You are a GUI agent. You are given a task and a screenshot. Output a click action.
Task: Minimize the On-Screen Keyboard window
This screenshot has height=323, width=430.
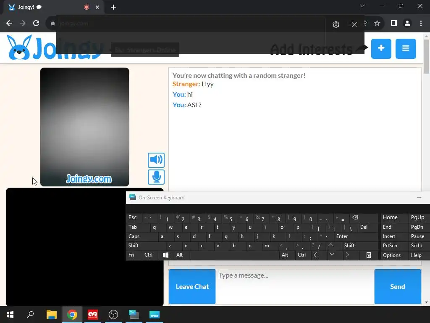pos(419,198)
